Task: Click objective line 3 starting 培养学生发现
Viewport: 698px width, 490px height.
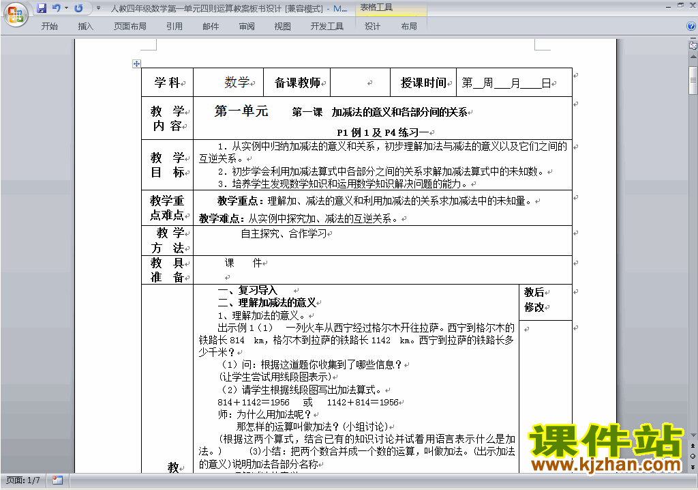Action: 342,184
